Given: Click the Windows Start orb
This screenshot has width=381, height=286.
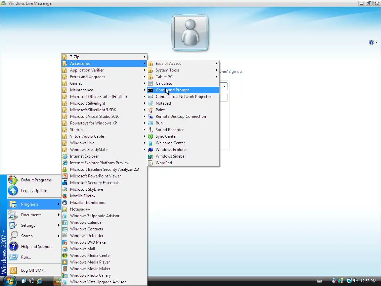Looking at the screenshot, I should (x=10, y=281).
